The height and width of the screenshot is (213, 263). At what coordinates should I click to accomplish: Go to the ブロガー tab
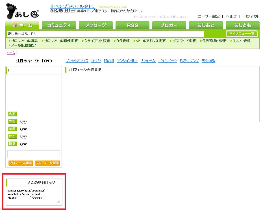pyautogui.click(x=169, y=25)
